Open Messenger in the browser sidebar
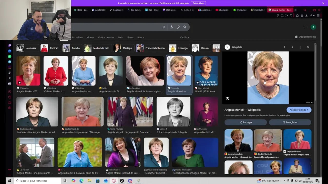This screenshot has height=184, width=328. pyautogui.click(x=9, y=51)
